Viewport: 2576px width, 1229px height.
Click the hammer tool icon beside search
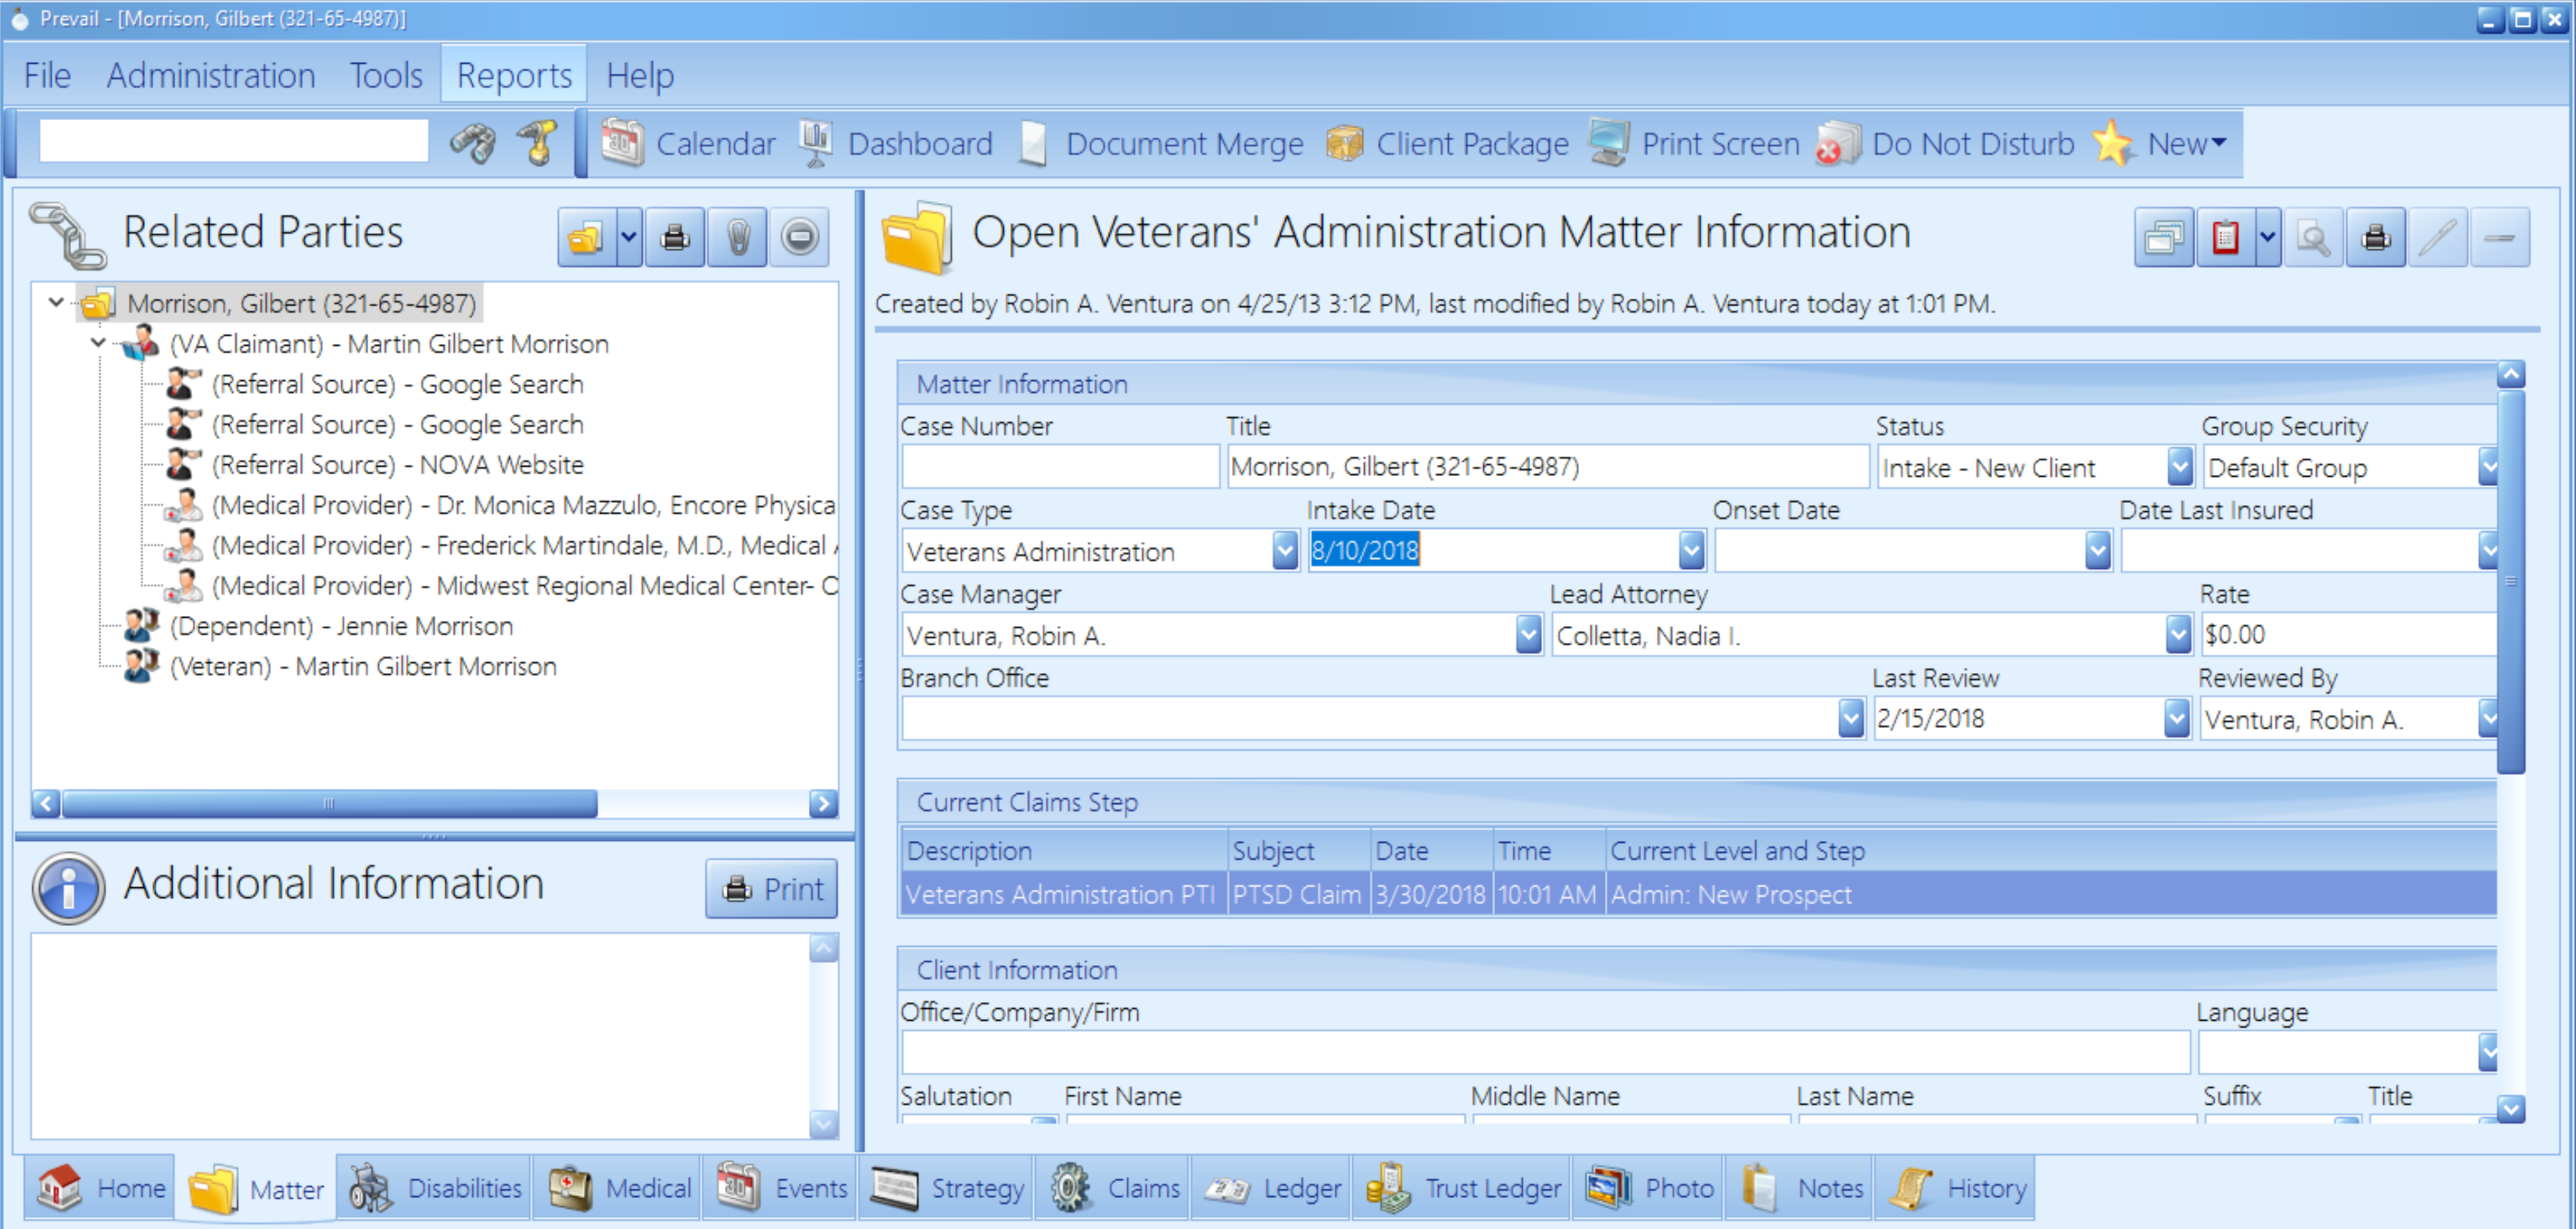537,144
